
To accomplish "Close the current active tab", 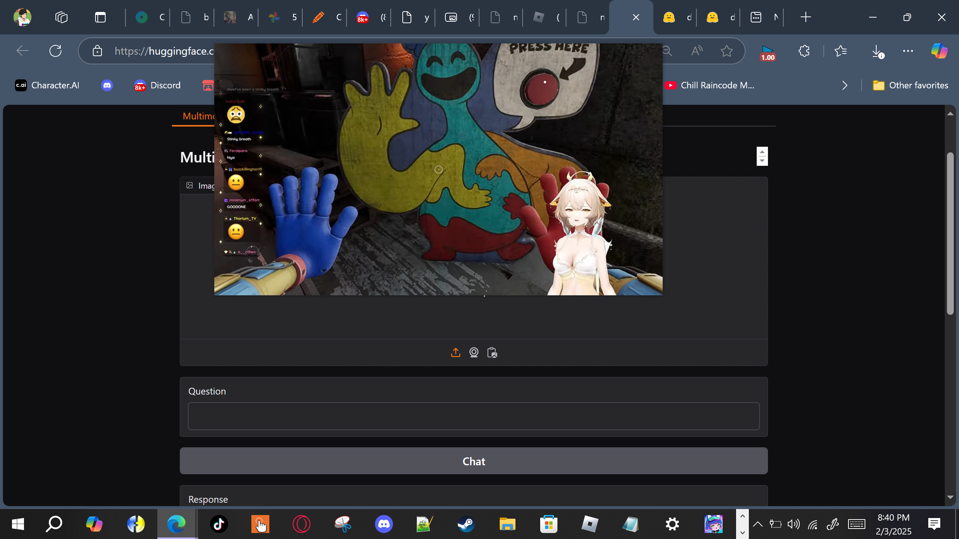I will click(x=636, y=17).
